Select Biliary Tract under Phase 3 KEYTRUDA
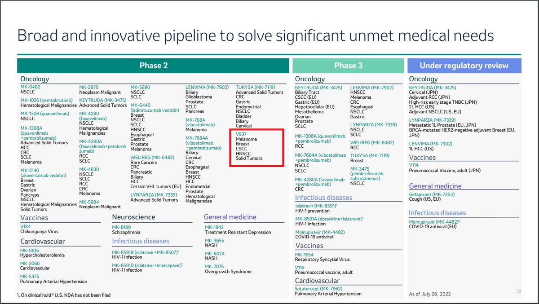This screenshot has width=539, height=304. click(307, 92)
